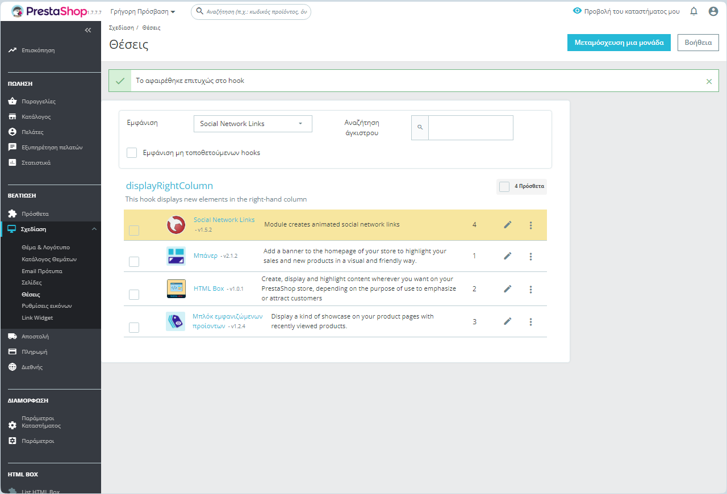Open more actions for Social Network Links row
Viewport: 727px width, 494px height.
[x=531, y=225]
